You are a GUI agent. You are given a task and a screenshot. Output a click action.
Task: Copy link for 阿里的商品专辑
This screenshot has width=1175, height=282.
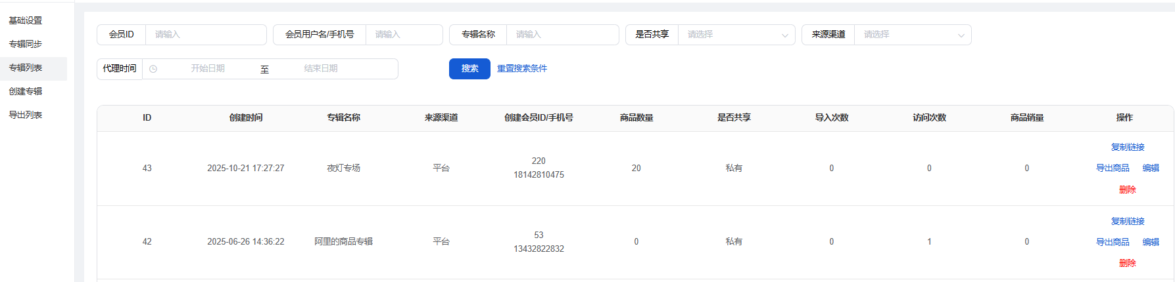pos(1128,221)
